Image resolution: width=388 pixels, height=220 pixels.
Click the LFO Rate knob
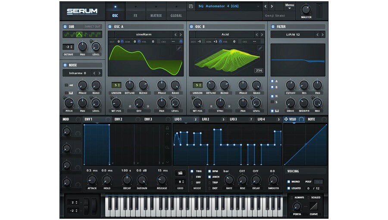229,180
